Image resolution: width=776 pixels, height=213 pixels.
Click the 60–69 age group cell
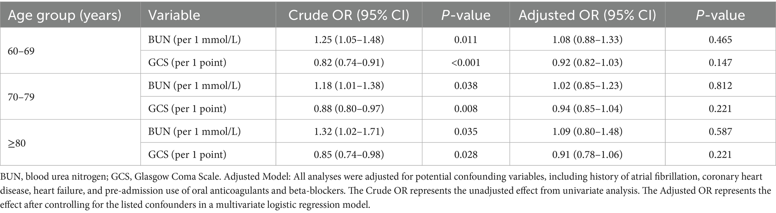21,51
